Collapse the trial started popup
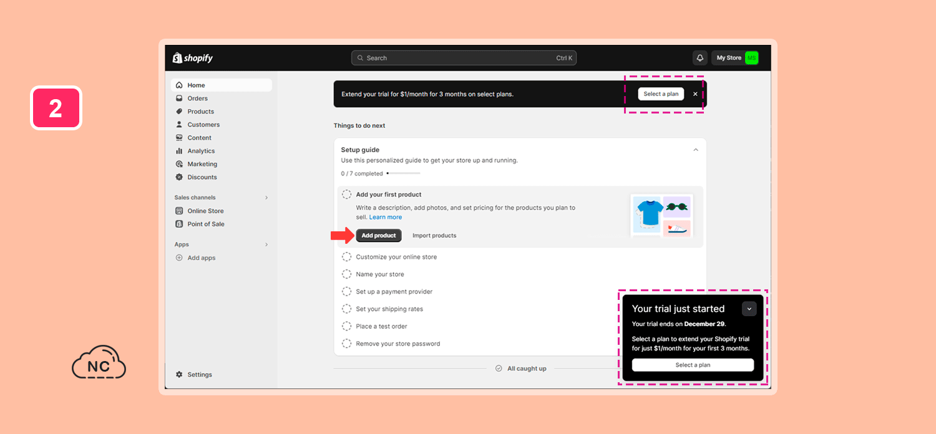This screenshot has width=936, height=434. (x=749, y=309)
